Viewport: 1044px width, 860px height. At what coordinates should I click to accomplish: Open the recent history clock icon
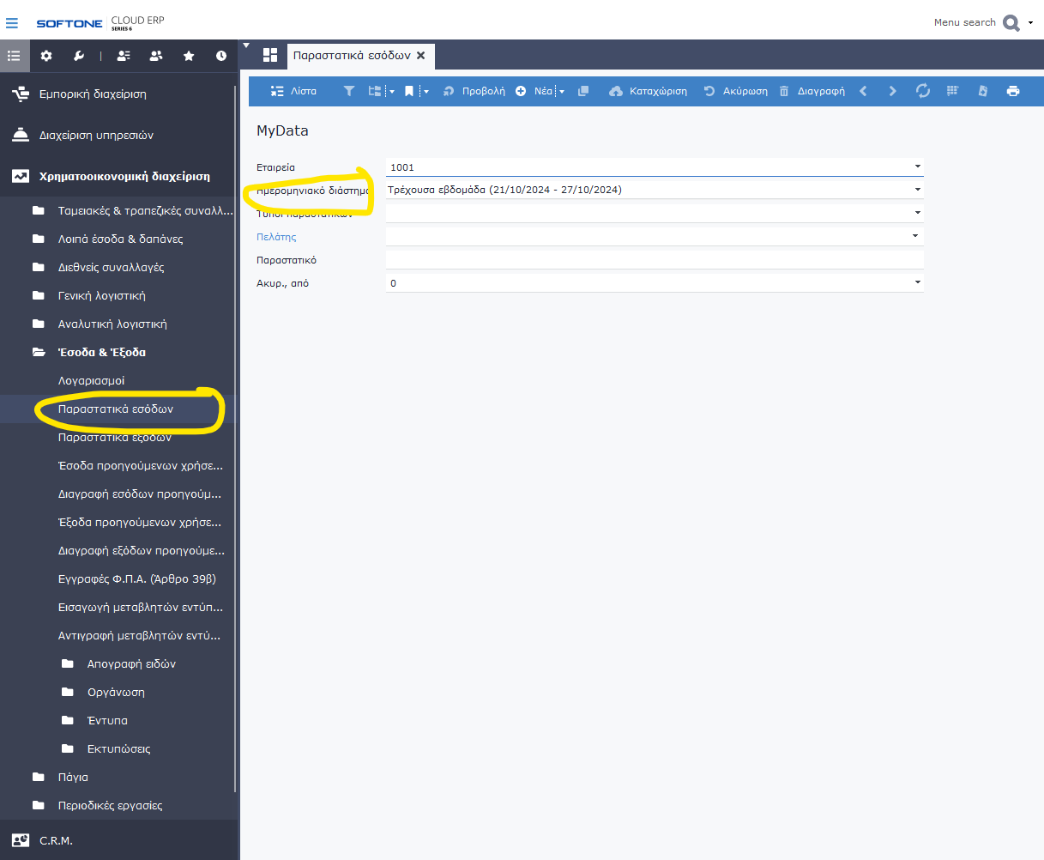(x=221, y=56)
